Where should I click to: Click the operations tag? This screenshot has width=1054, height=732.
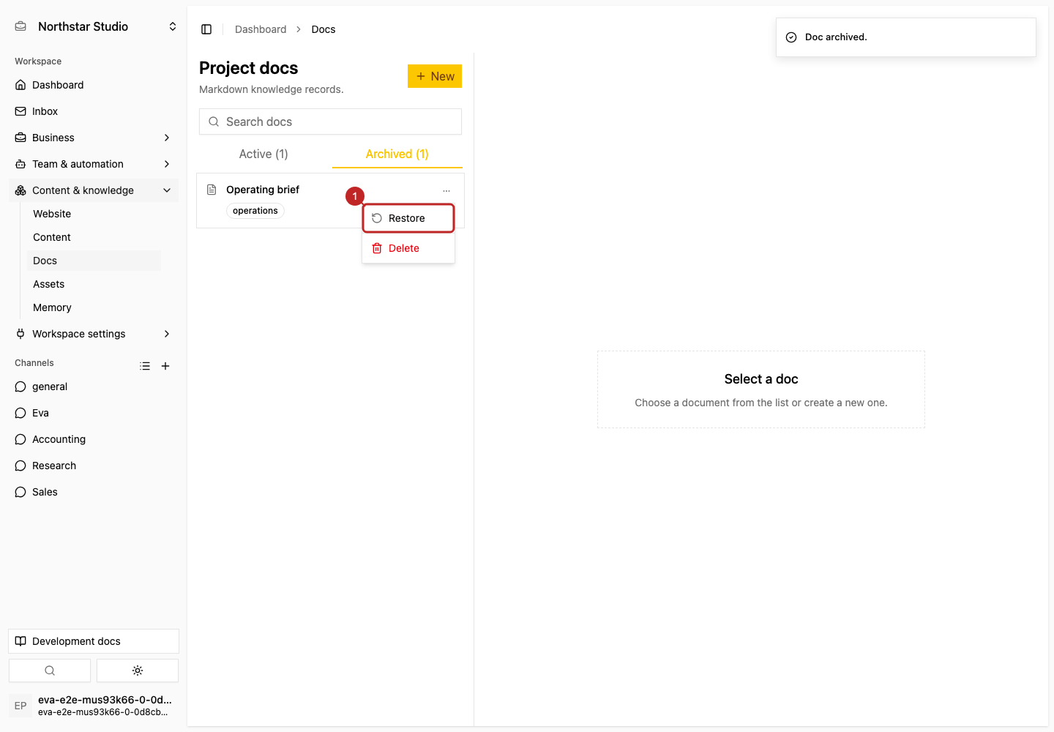coord(255,211)
